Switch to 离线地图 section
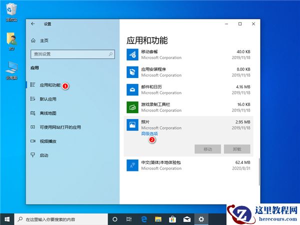Image resolution: width=300 pixels, height=225 pixels. coord(48,113)
